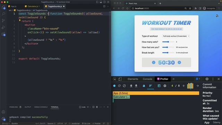Click the trash icon to kill terminal
This screenshot has height=125, width=222.
97,107
